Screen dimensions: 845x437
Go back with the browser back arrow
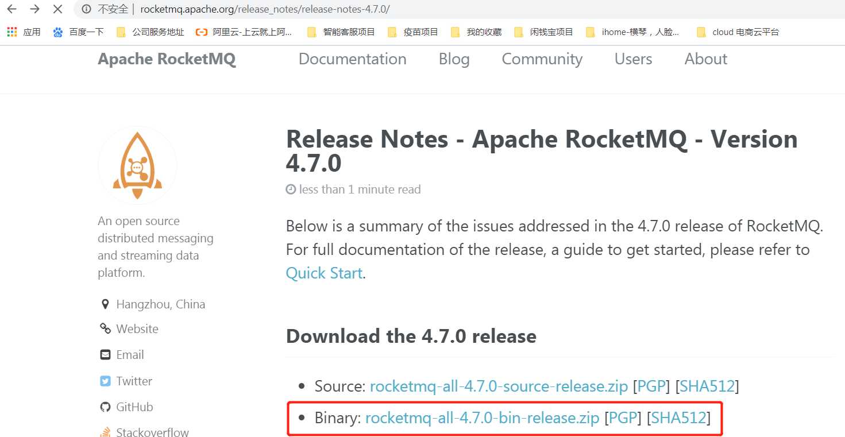point(11,9)
